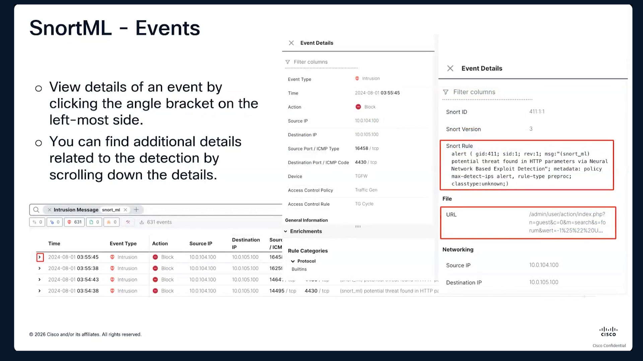Close the left Event Details panel

(x=291, y=43)
